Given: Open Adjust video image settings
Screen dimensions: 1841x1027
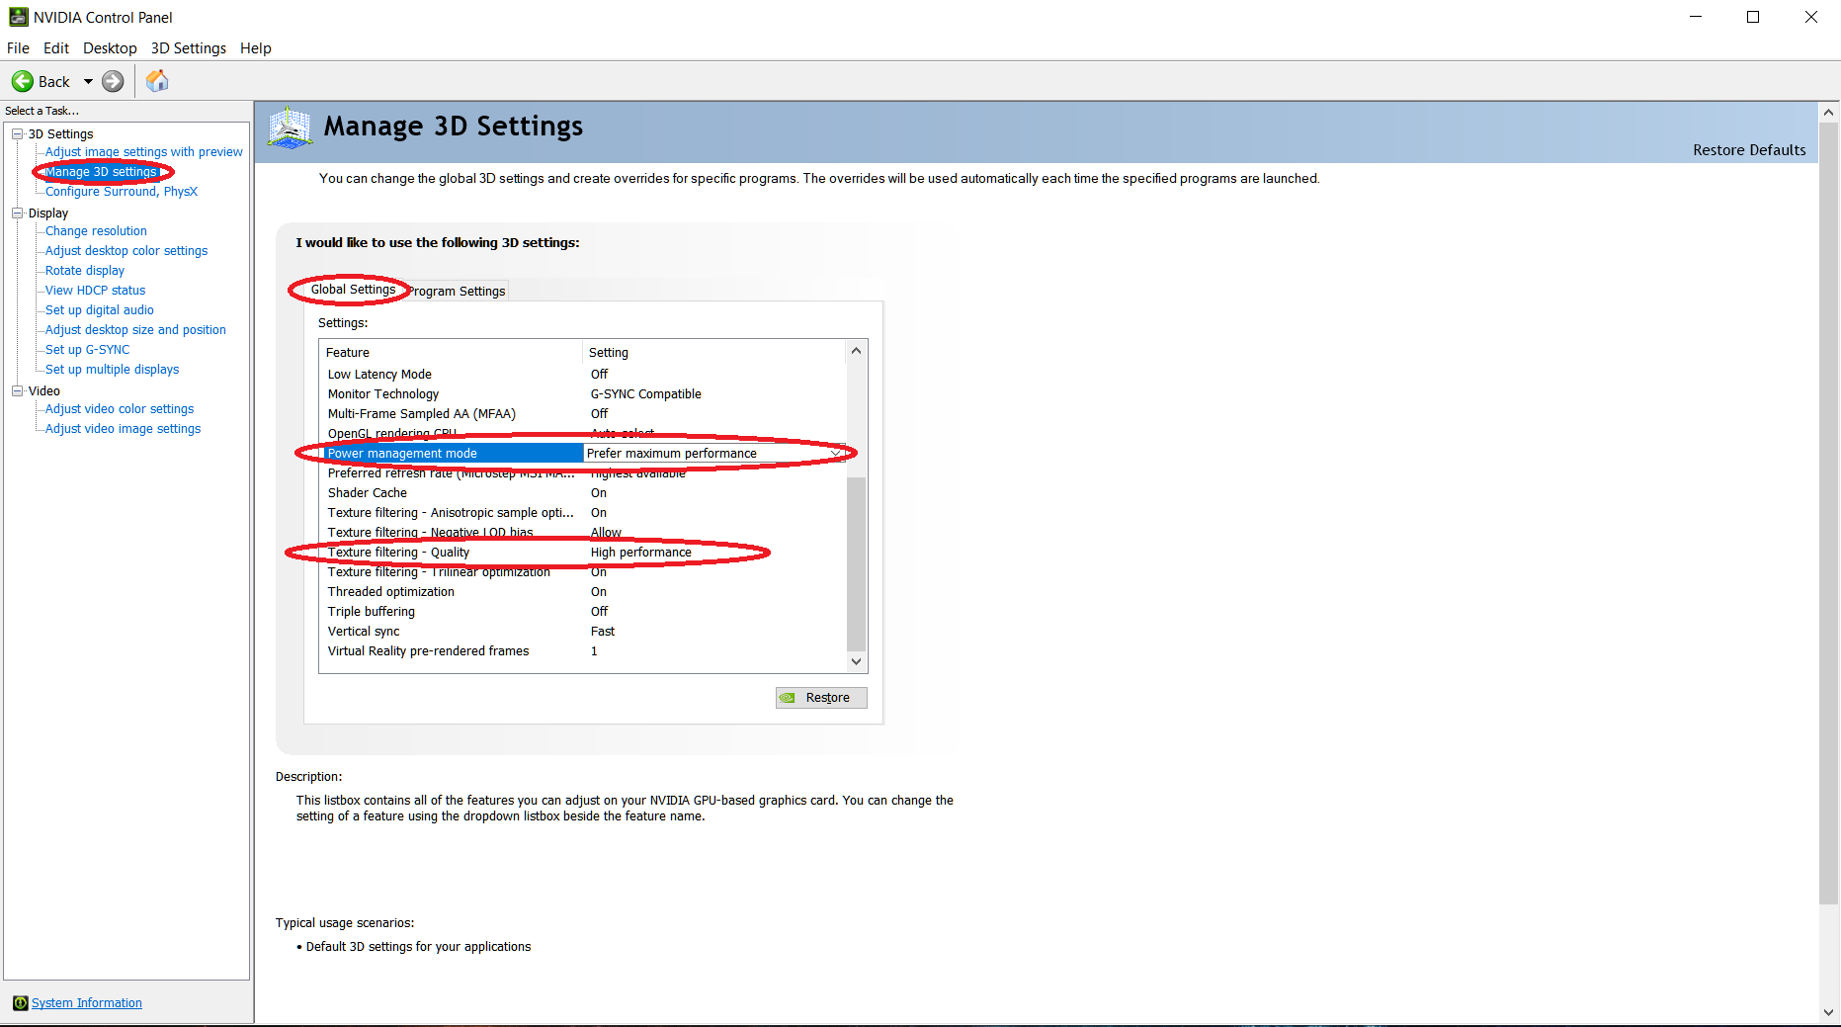Looking at the screenshot, I should [x=123, y=429].
